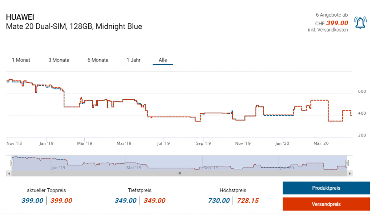Image resolution: width=372 pixels, height=214 pixels.
Task: Choose the 1 Jahr time range
Action: click(x=133, y=60)
